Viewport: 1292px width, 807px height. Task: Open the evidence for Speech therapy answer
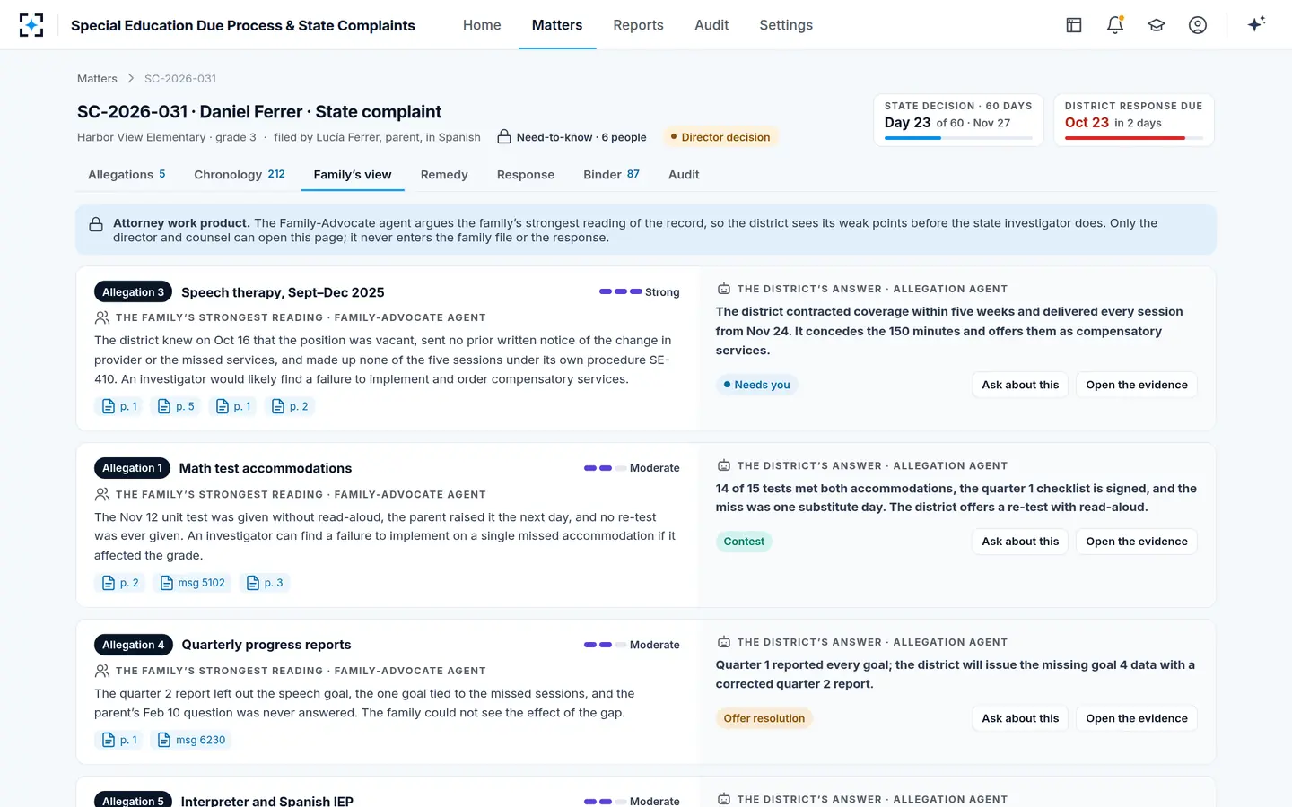[x=1137, y=385]
